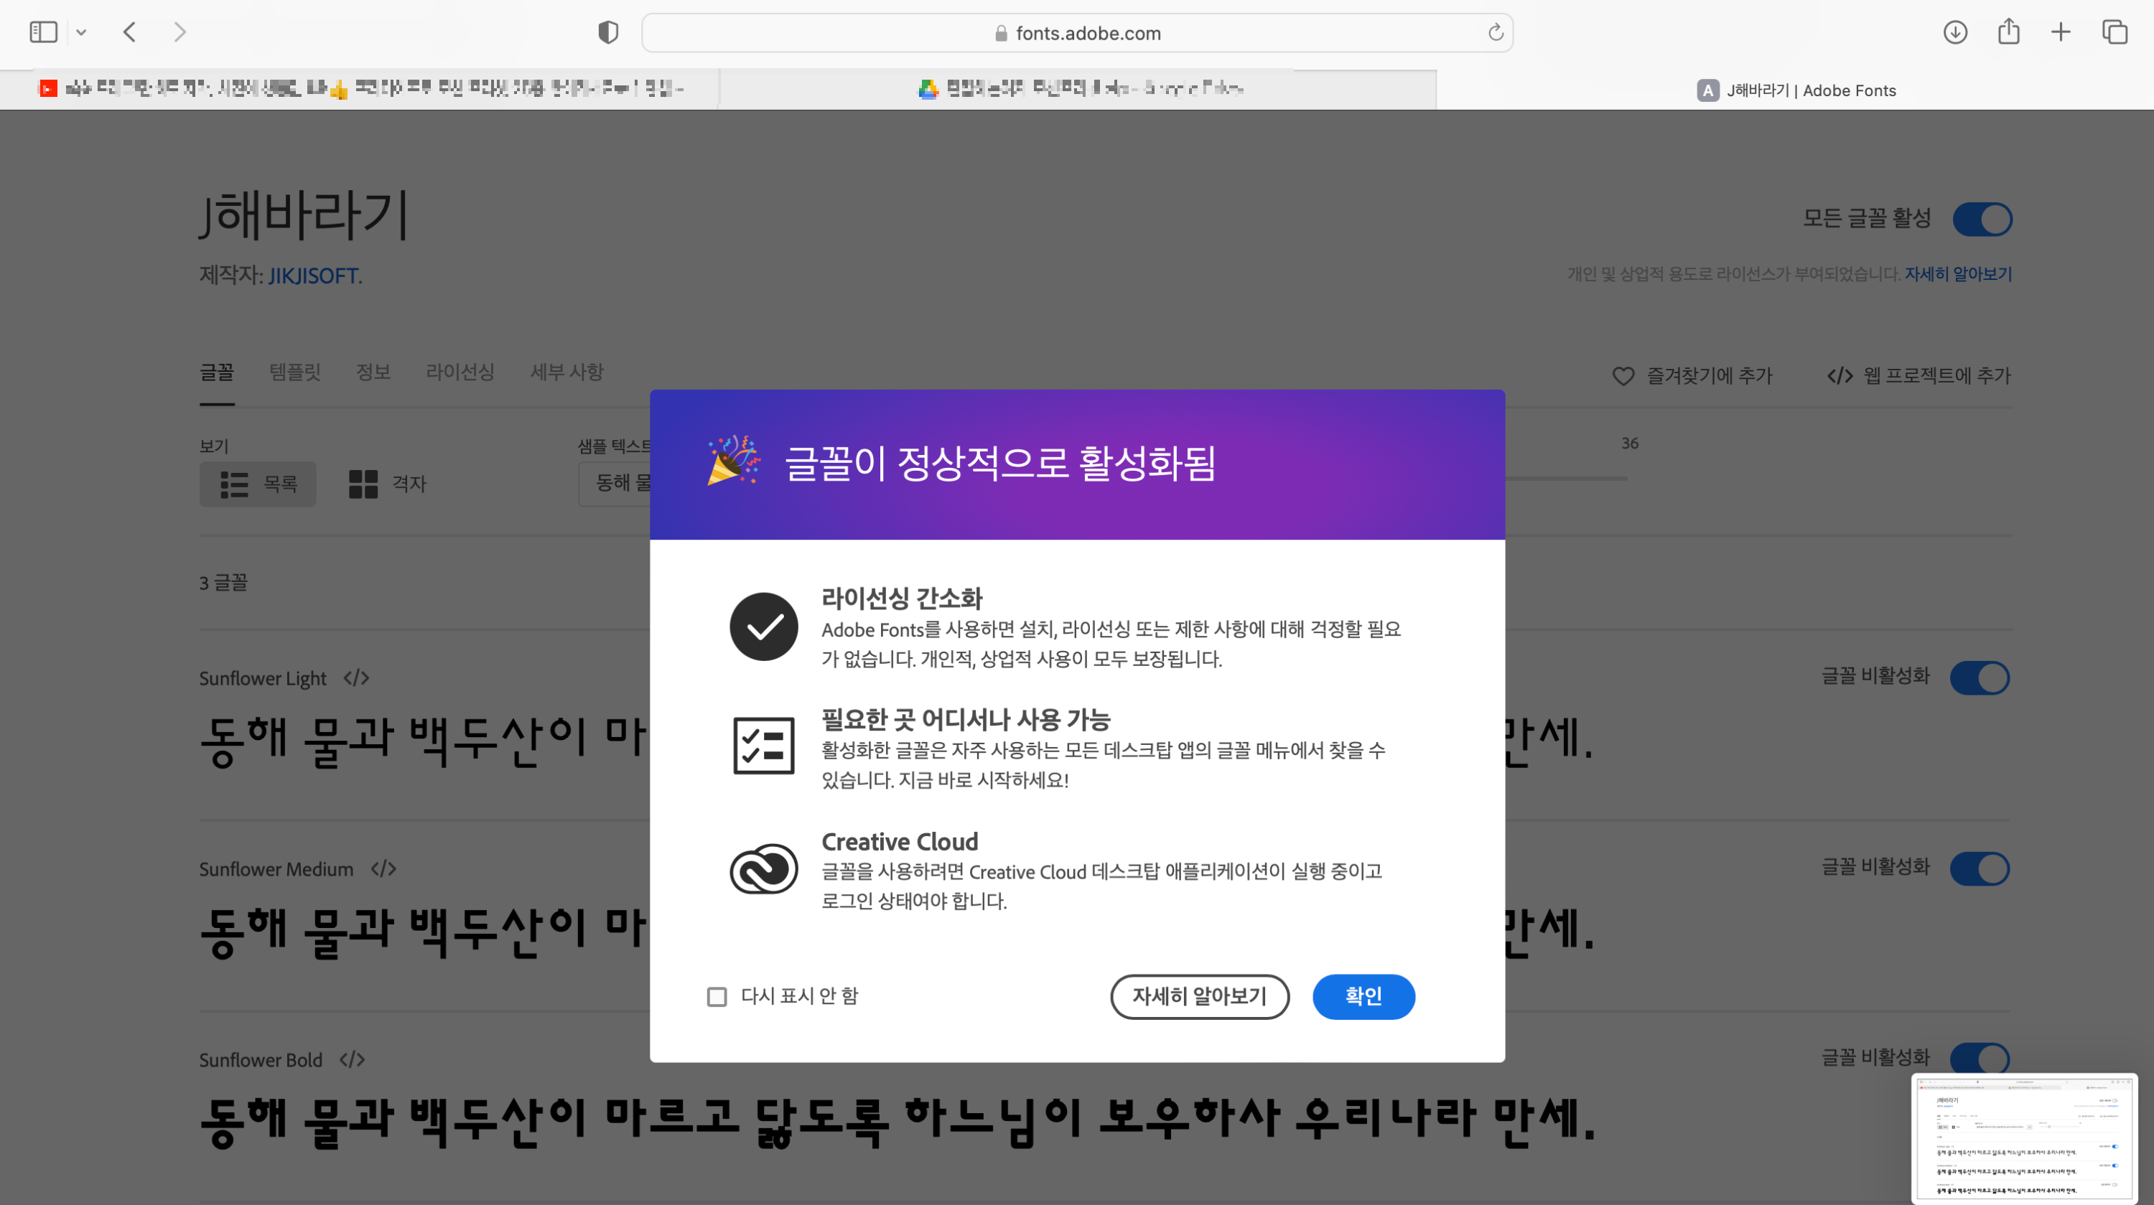Click the Creative Cloud logo icon

(763, 868)
